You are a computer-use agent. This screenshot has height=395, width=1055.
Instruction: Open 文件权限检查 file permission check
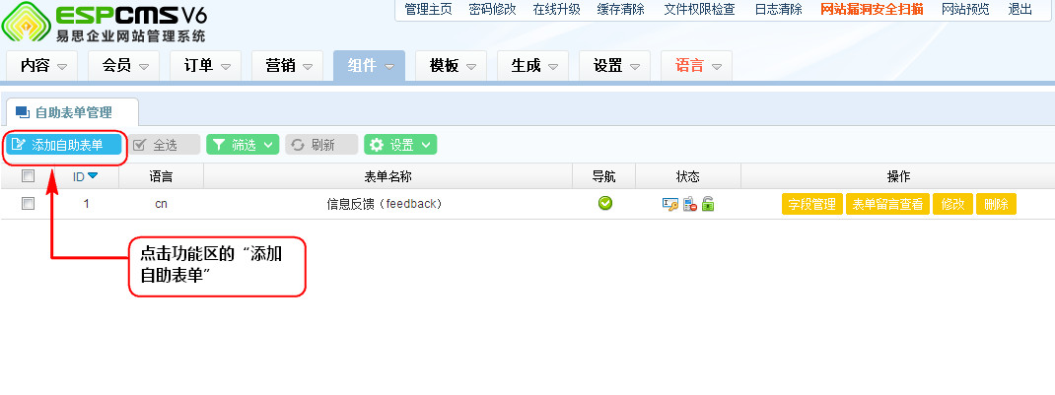click(700, 10)
